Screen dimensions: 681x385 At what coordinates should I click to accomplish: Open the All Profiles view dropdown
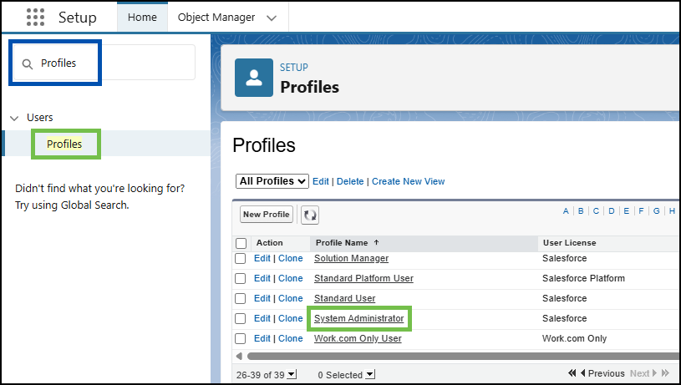pos(272,181)
